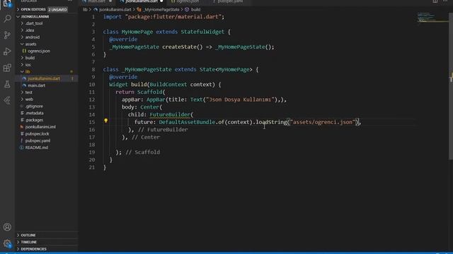Switch to the jsonkullanimi.dart editor tab
This screenshot has width=453, height=254.
tap(142, 1)
